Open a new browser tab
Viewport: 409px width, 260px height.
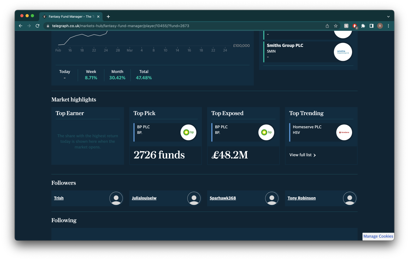[x=108, y=17]
